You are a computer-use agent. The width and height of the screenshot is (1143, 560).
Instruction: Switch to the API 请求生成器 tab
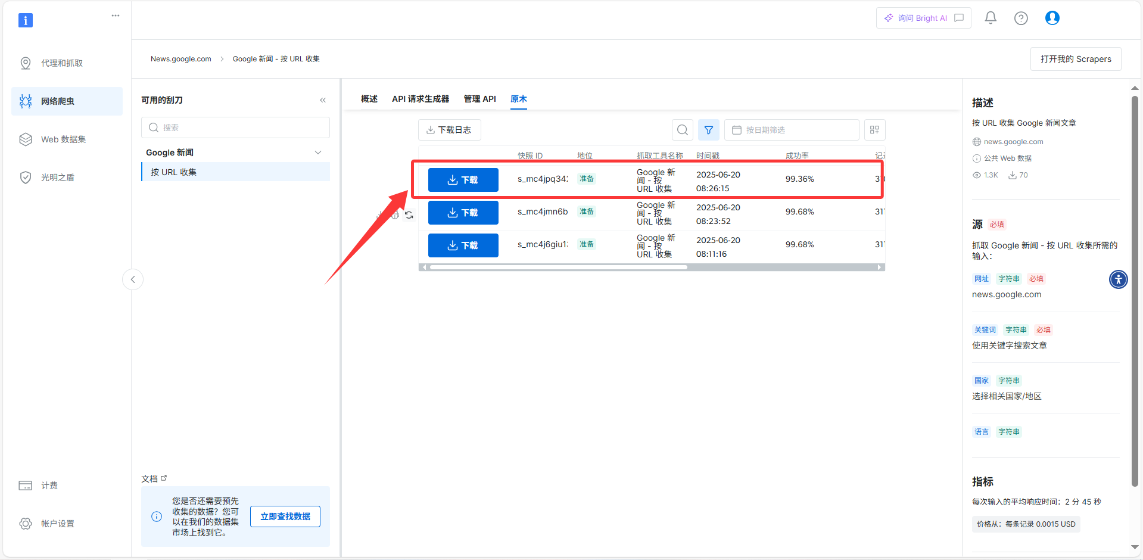tap(421, 99)
